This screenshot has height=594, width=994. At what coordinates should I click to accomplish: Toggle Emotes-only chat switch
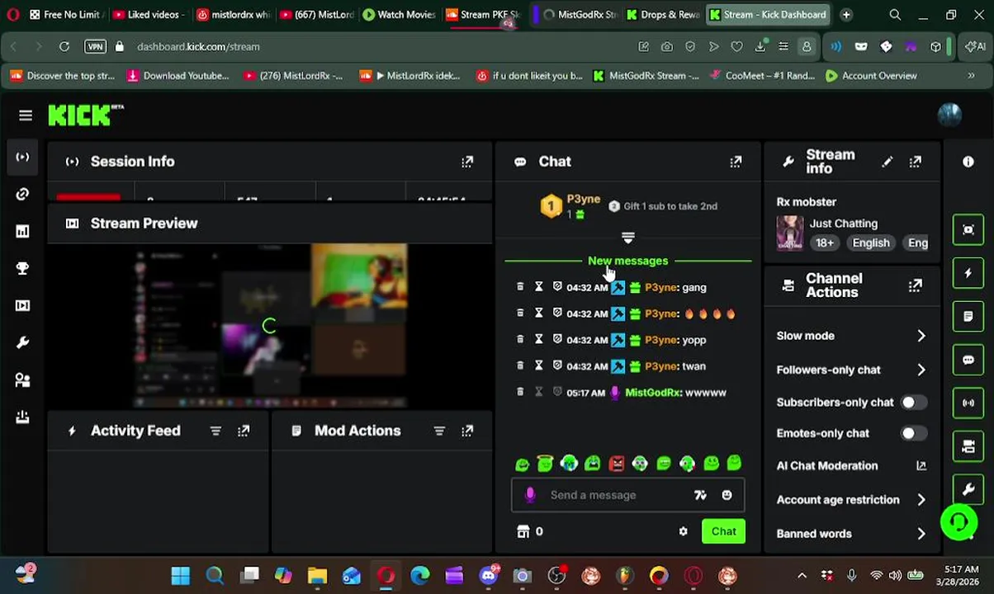point(913,433)
